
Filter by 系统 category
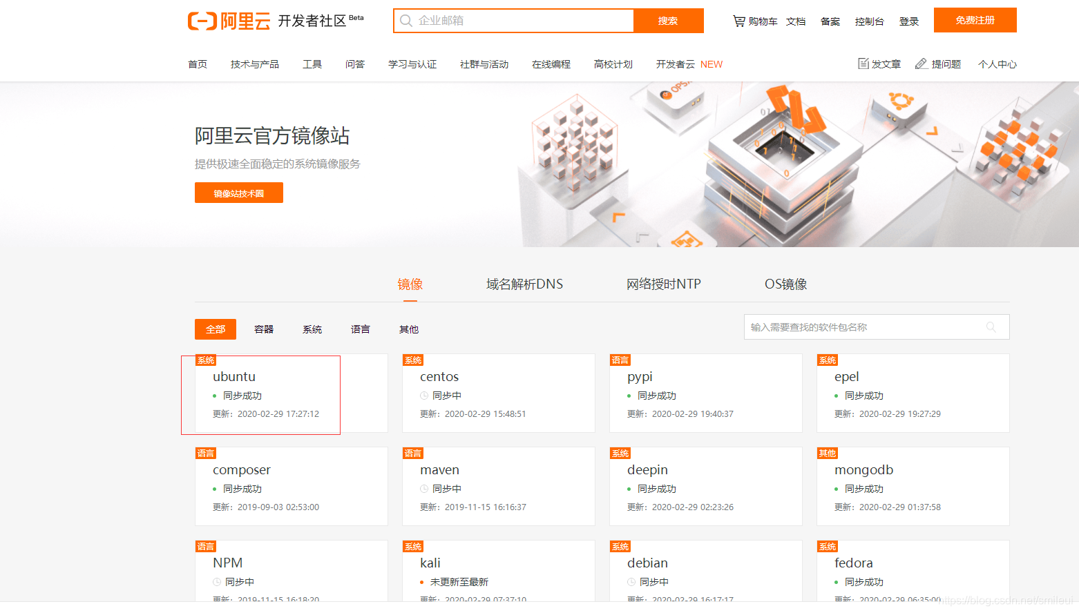tap(312, 329)
